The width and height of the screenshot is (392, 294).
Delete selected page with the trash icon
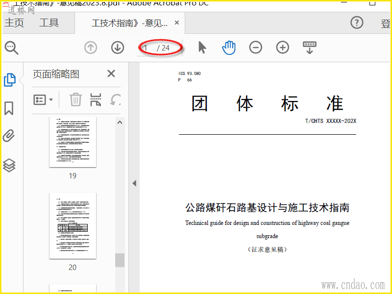[x=75, y=100]
